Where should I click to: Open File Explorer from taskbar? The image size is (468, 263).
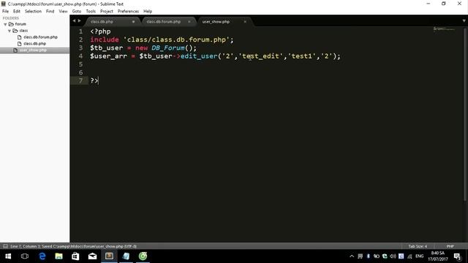point(58,256)
